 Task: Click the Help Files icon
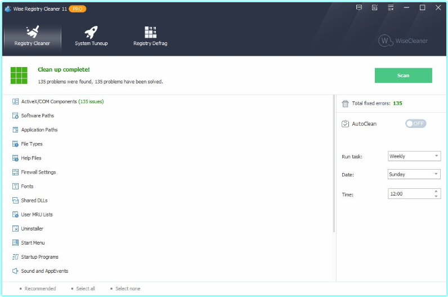(x=15, y=158)
